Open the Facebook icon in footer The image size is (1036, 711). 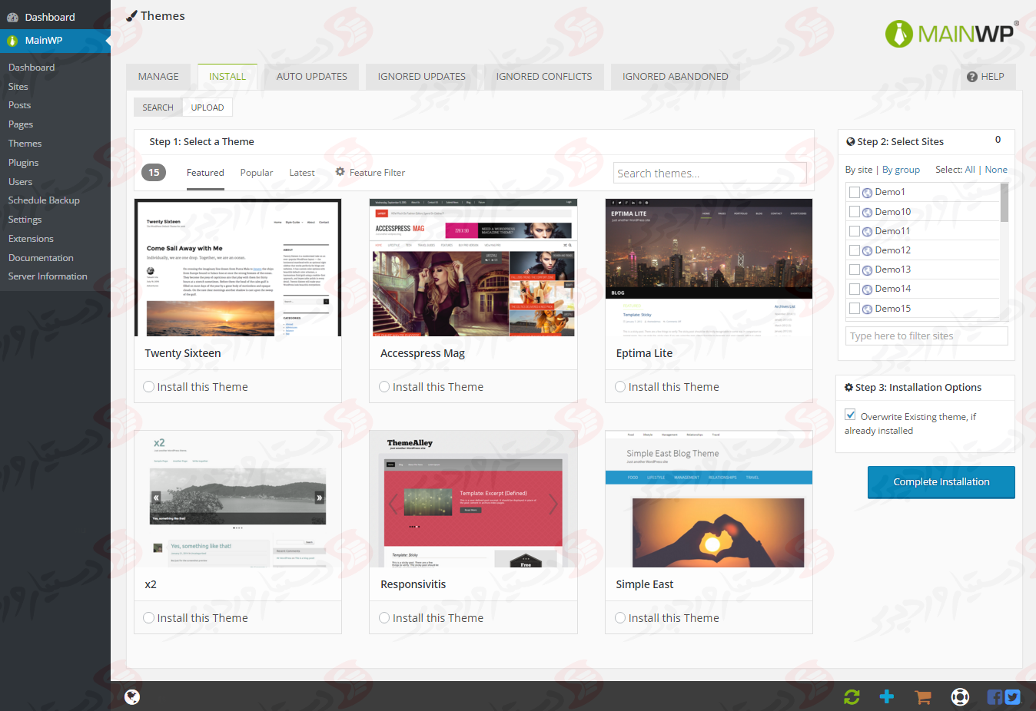(x=994, y=697)
